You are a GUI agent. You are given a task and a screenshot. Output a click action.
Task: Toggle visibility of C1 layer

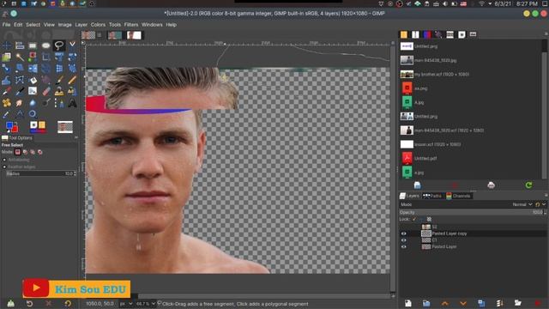(x=404, y=240)
